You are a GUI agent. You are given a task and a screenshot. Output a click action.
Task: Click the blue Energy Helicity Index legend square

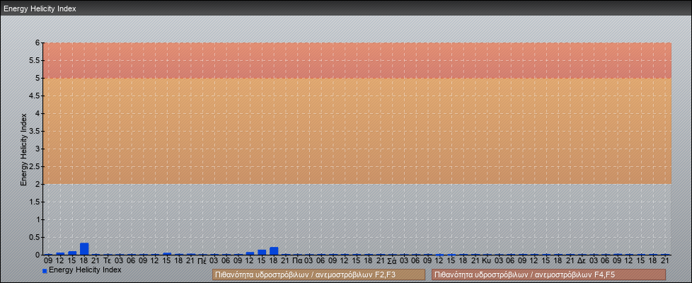point(45,271)
